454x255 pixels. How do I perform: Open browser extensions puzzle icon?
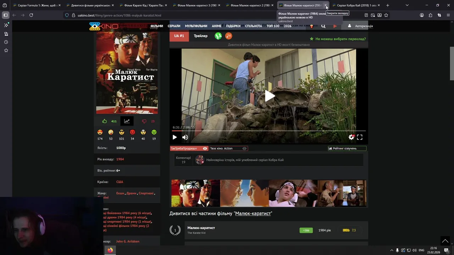431,15
